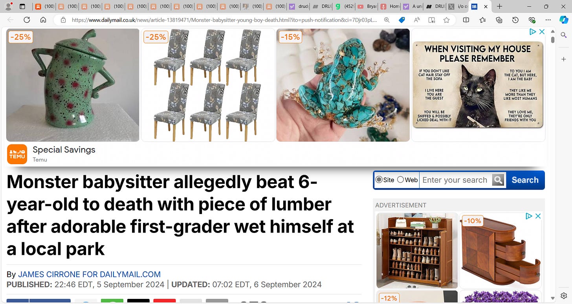Open split screen view icon

(x=466, y=20)
